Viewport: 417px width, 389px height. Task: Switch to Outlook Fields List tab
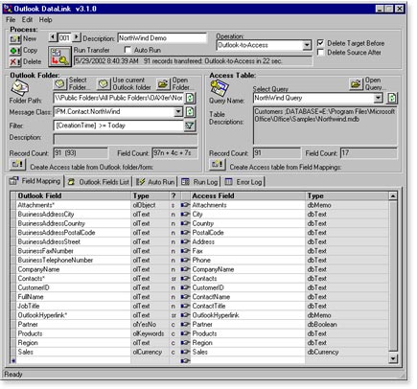[99, 182]
